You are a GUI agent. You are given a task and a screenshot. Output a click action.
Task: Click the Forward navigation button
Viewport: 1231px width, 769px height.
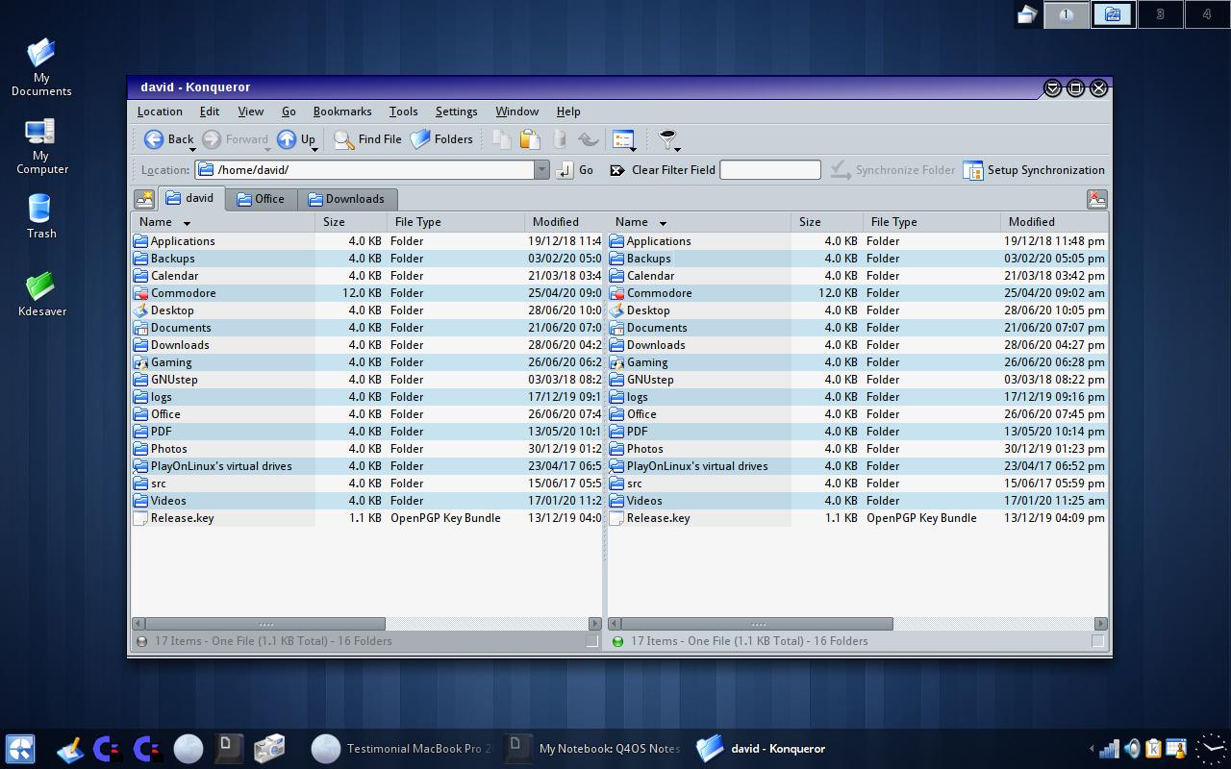pos(235,139)
